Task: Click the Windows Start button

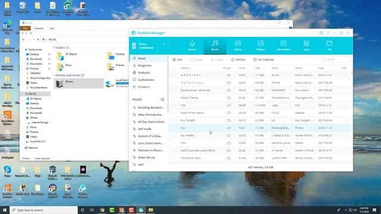Action: 5,210
